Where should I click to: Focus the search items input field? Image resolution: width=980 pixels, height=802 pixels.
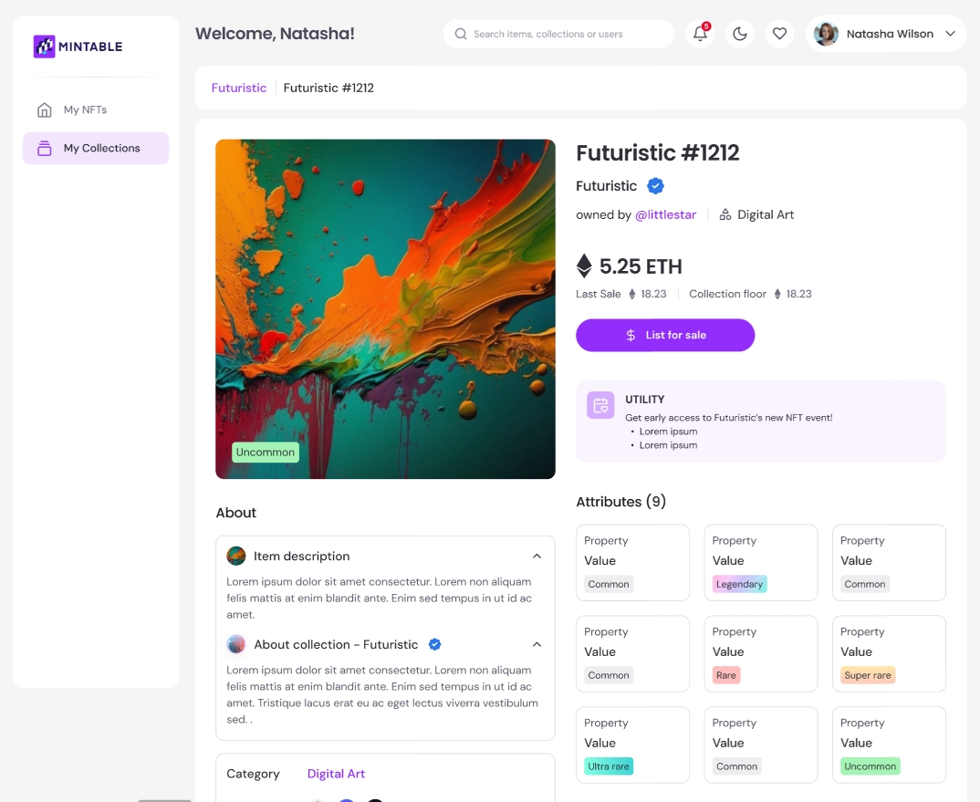[566, 34]
